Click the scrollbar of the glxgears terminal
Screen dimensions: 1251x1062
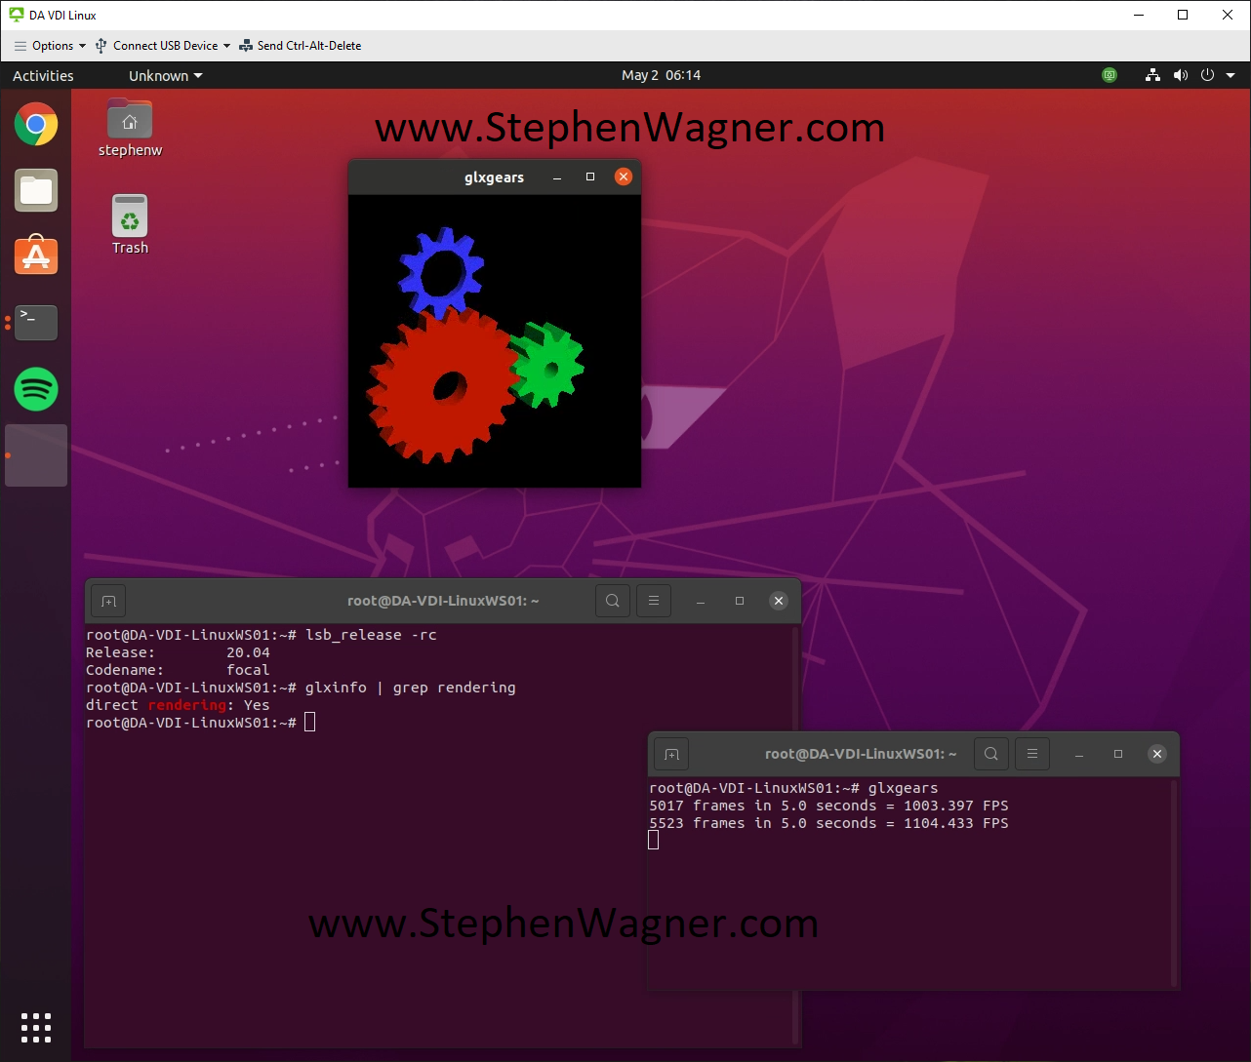coord(1172,878)
